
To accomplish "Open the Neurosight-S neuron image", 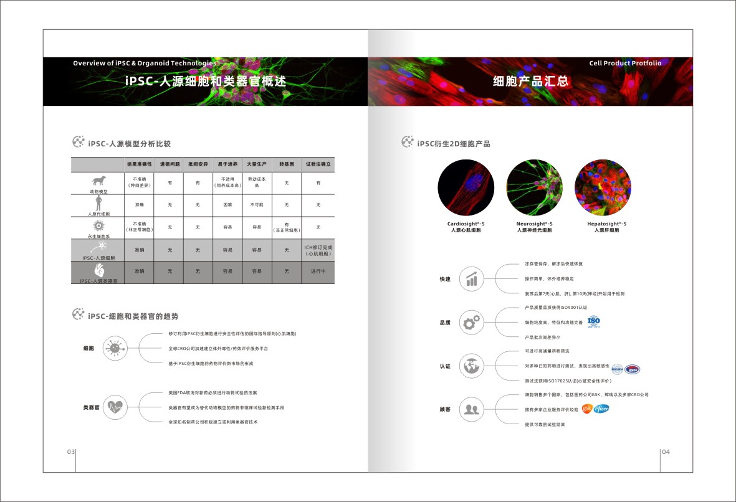I will [x=534, y=187].
